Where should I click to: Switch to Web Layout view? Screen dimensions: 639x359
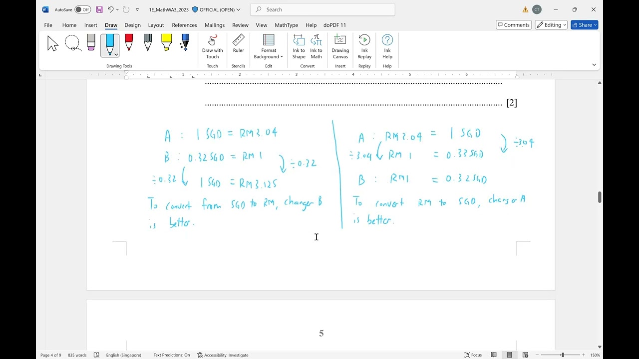pyautogui.click(x=526, y=355)
